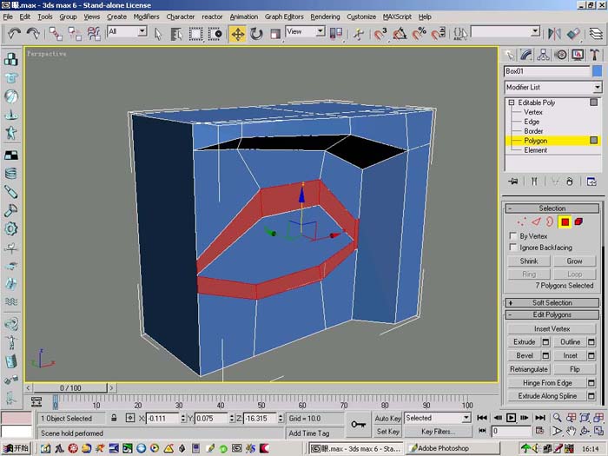Click the Flip button
Screen dimensions: 608x456
point(574,369)
